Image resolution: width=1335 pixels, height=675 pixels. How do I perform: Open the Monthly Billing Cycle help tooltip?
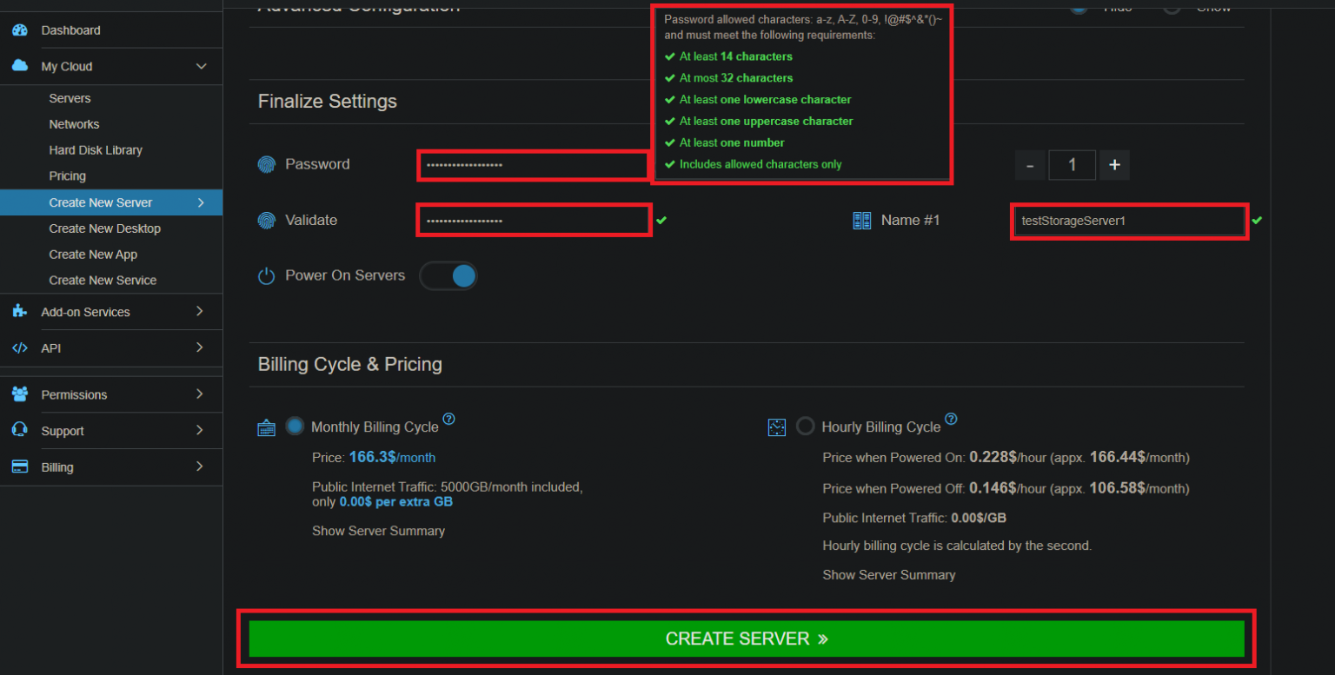449,419
